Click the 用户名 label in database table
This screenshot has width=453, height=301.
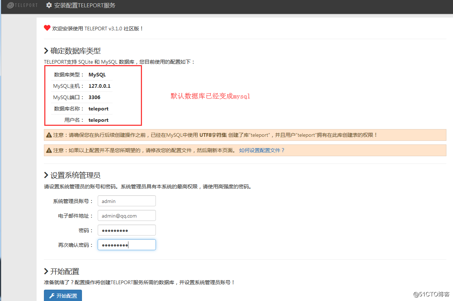pos(74,120)
